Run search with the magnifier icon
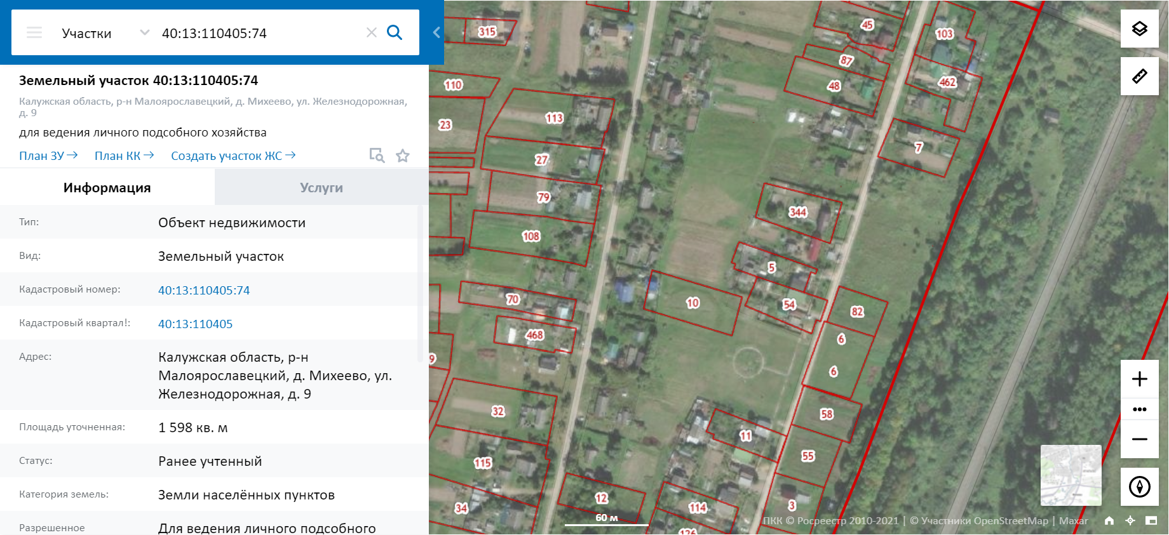The width and height of the screenshot is (1169, 535). tap(395, 32)
